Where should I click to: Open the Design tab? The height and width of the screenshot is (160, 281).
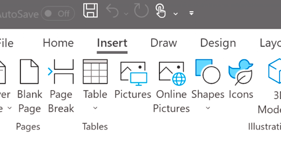(218, 43)
